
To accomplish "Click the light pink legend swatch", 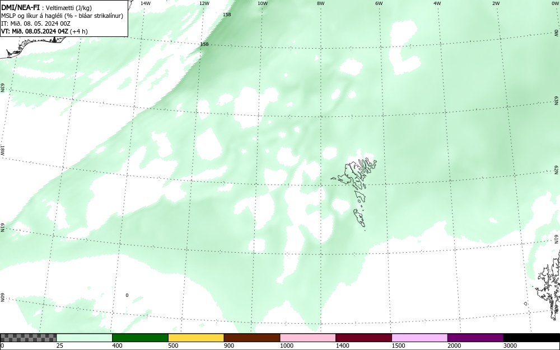I will [308, 338].
